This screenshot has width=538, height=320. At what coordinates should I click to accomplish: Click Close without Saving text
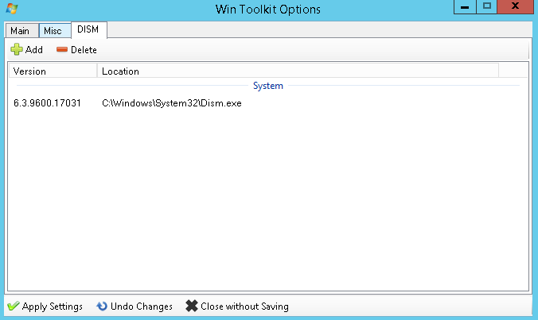click(245, 307)
